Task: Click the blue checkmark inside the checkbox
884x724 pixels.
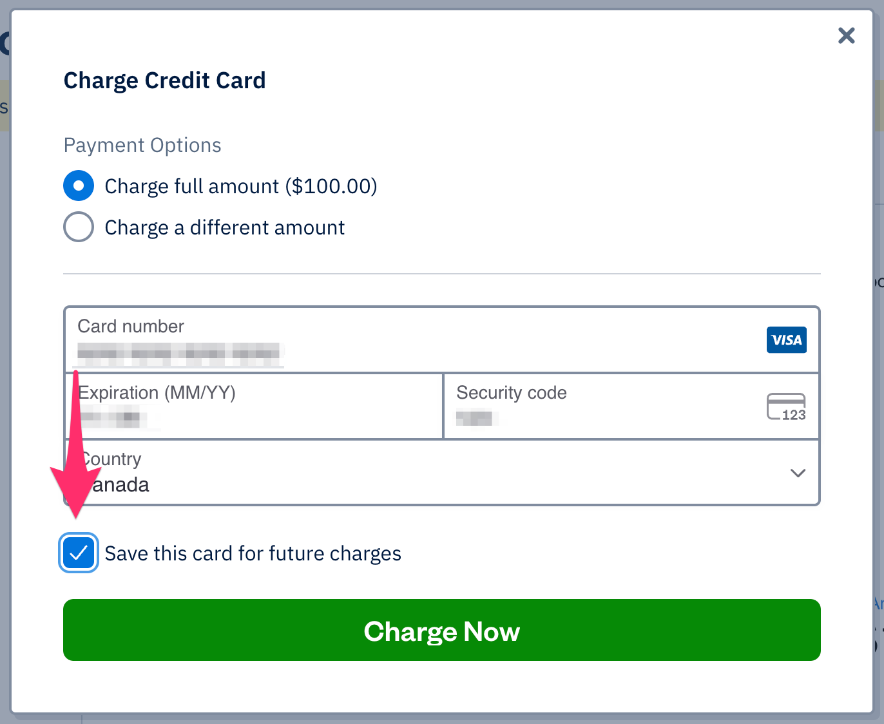Action: click(x=78, y=553)
